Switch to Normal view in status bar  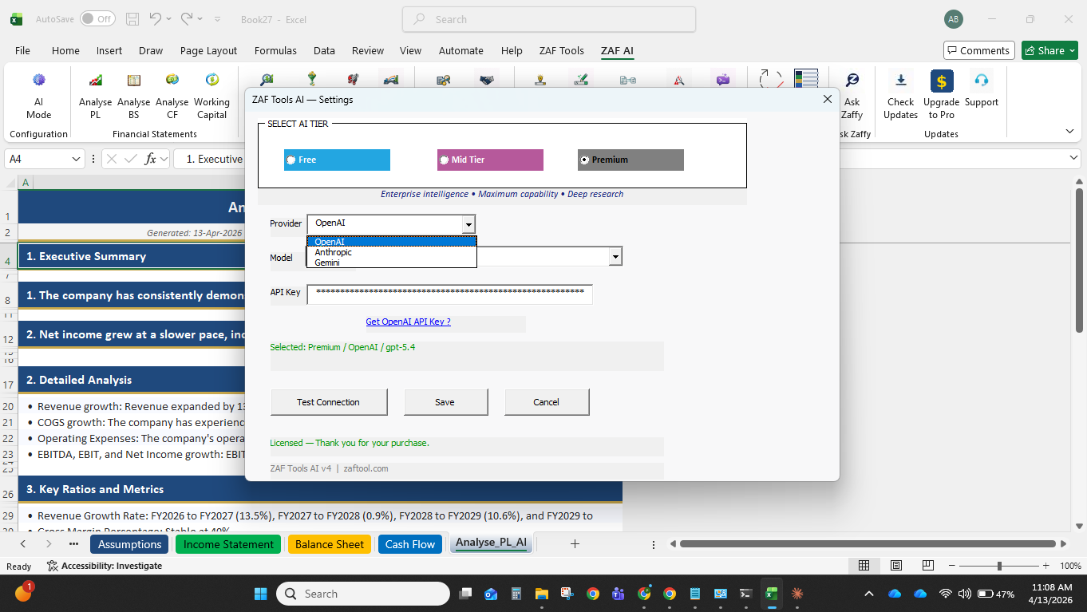click(x=864, y=566)
